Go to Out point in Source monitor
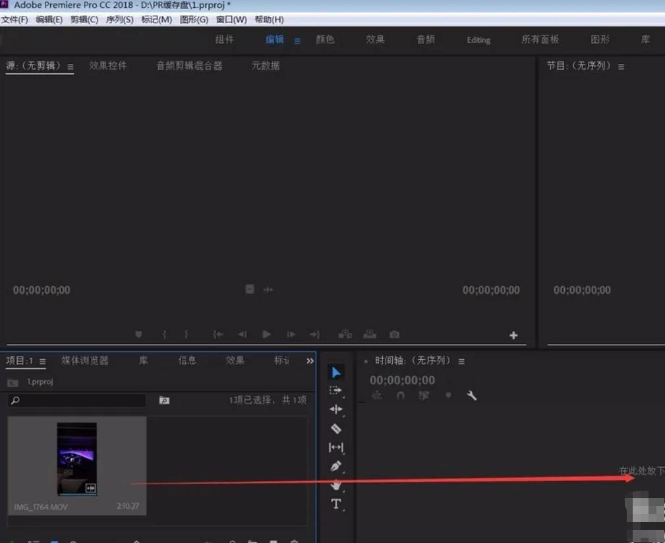This screenshot has height=543, width=665. pyautogui.click(x=314, y=335)
